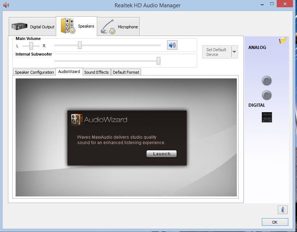Open the Sound Effects tab

96,72
